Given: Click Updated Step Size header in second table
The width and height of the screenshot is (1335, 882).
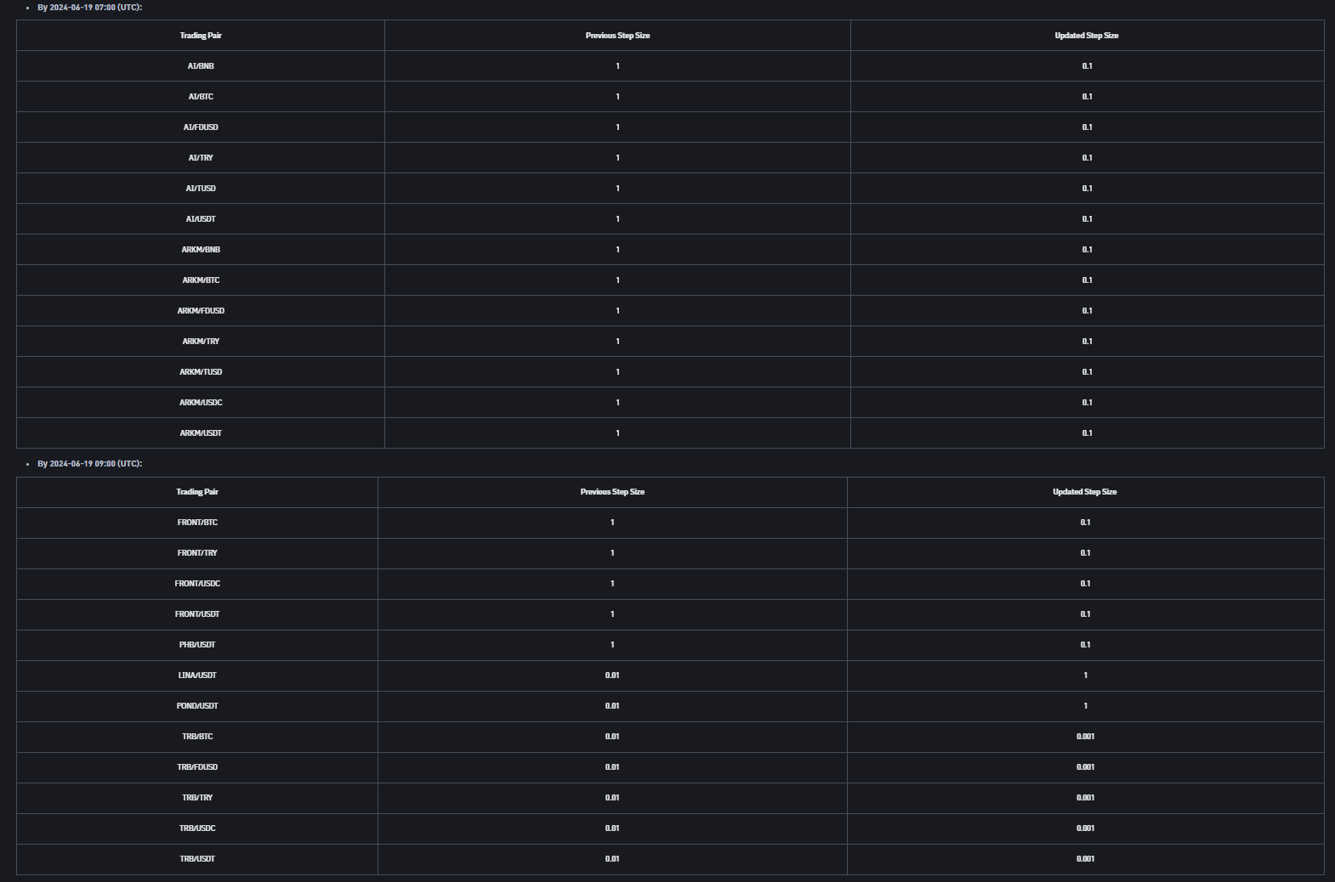Looking at the screenshot, I should pyautogui.click(x=1084, y=492).
